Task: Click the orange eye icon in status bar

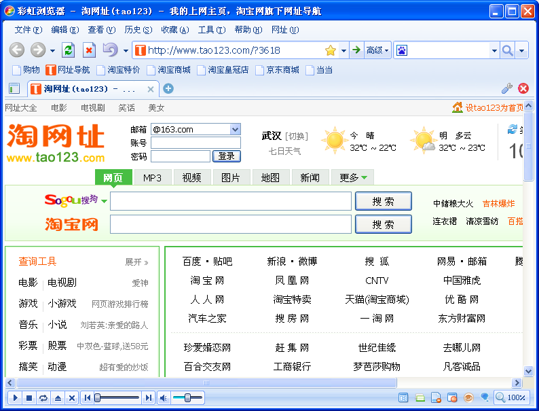Action: pyautogui.click(x=468, y=398)
